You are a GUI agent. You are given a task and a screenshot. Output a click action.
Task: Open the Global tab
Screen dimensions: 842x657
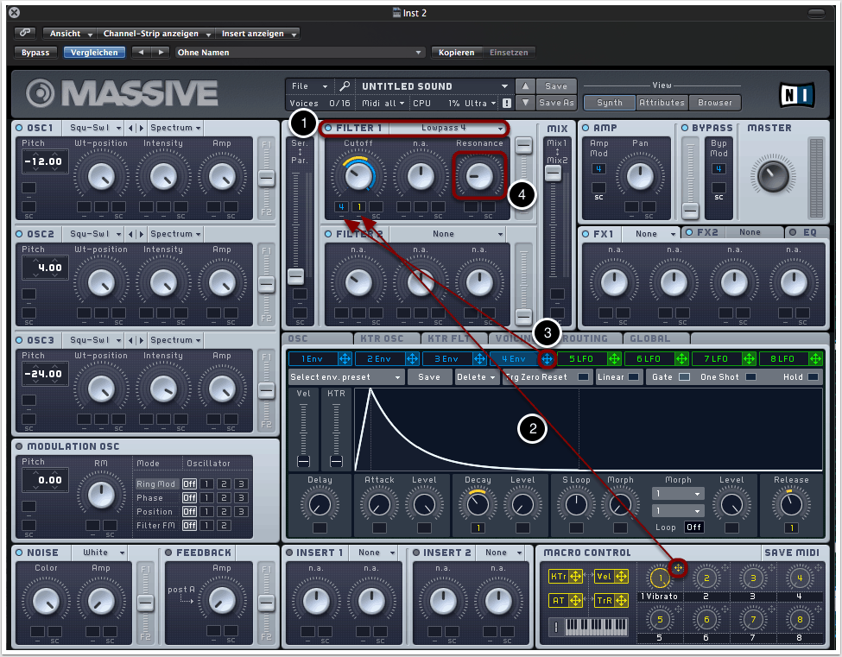point(650,338)
